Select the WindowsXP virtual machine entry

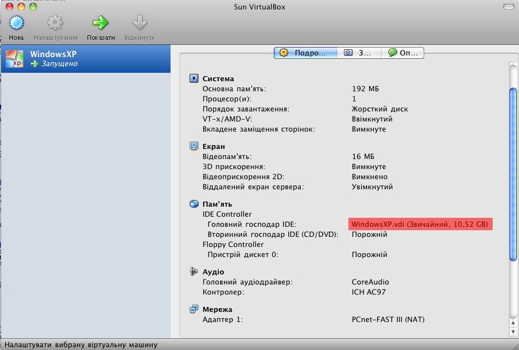86,58
